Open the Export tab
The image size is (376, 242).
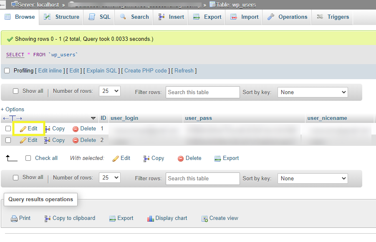point(207,17)
